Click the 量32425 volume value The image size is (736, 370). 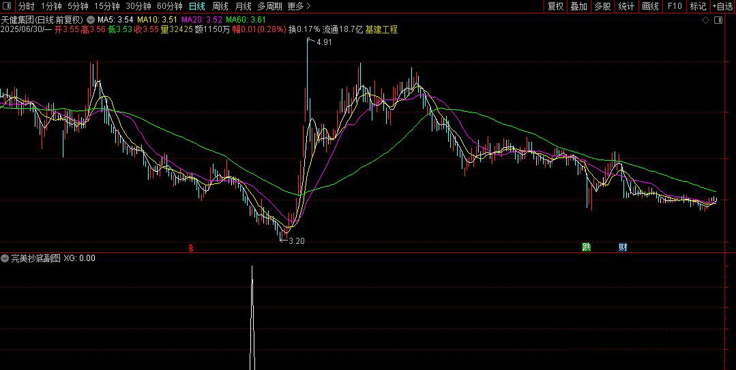[x=177, y=29]
